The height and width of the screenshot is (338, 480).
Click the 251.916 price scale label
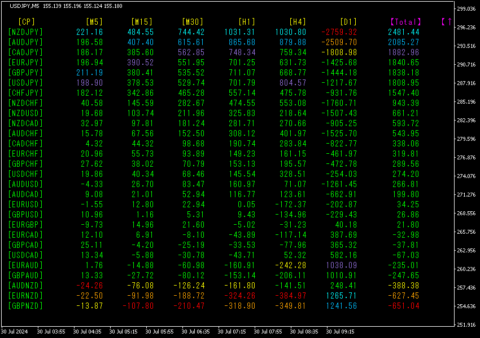[466, 325]
